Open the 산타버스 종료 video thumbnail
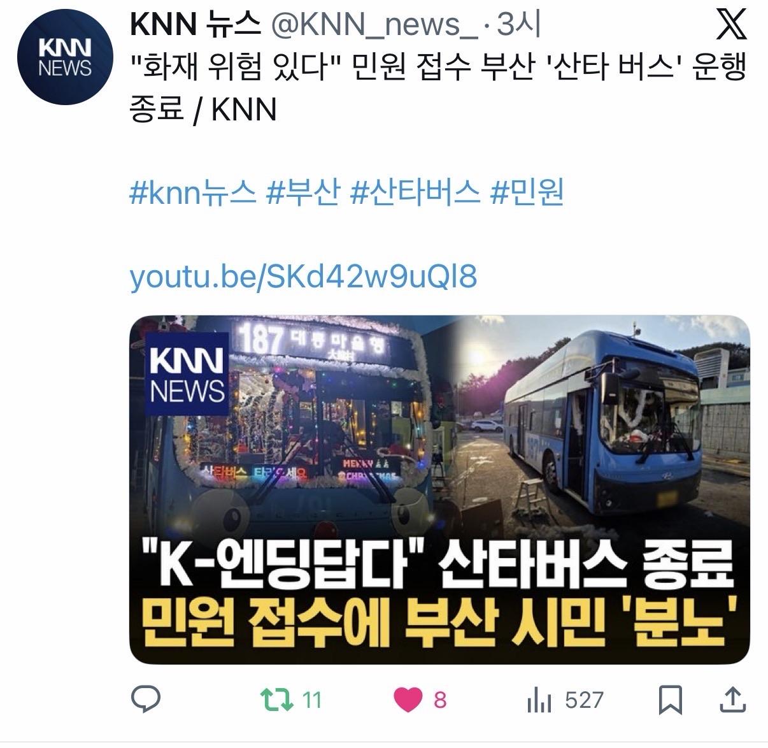Viewport: 768px width, 748px height. click(x=439, y=489)
